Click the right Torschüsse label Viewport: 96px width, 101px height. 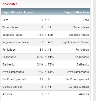coord(81,27)
